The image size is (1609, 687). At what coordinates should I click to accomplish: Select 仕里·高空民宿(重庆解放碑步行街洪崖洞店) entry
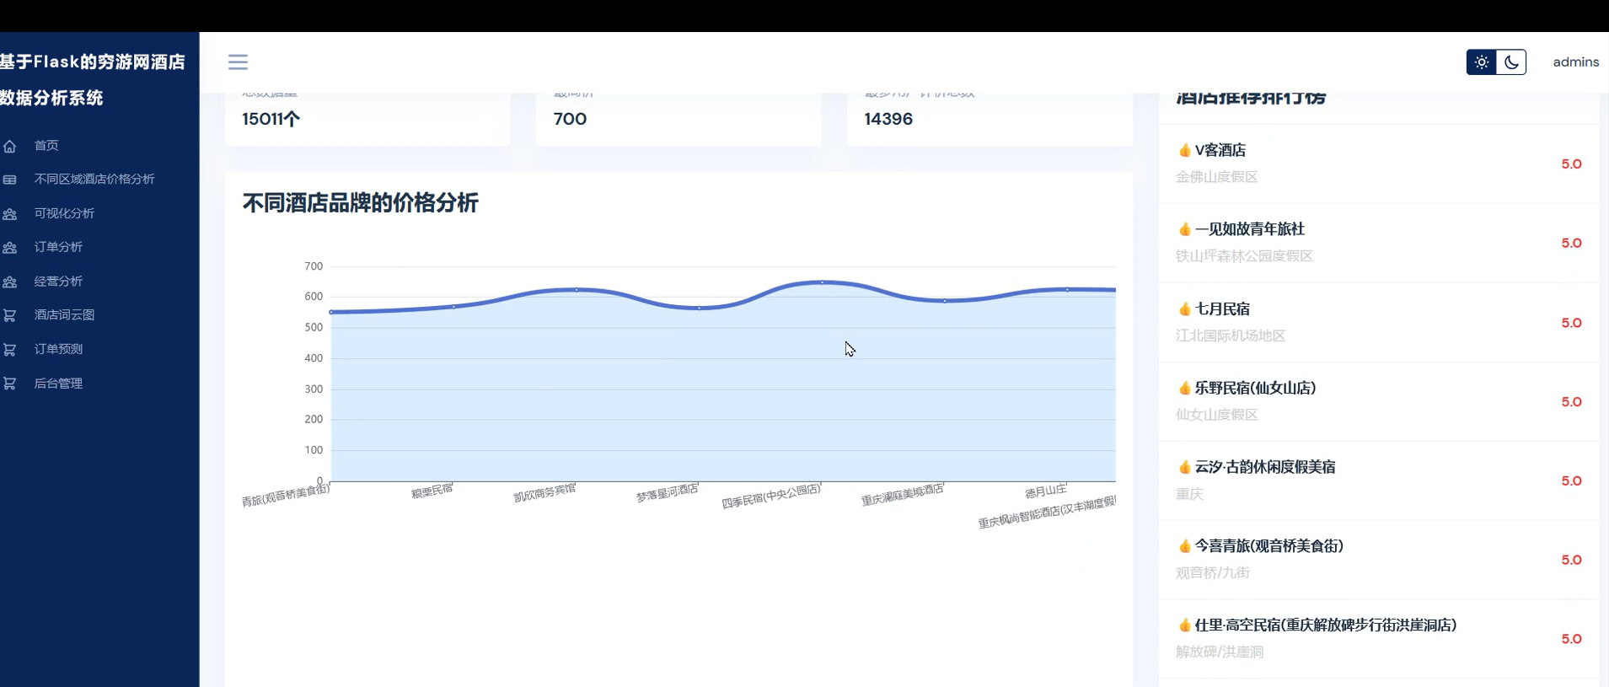pos(1326,625)
